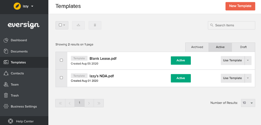261x125 pixels.
Task: Click Active status badge for Blank Lease.pdf
Action: (181, 60)
